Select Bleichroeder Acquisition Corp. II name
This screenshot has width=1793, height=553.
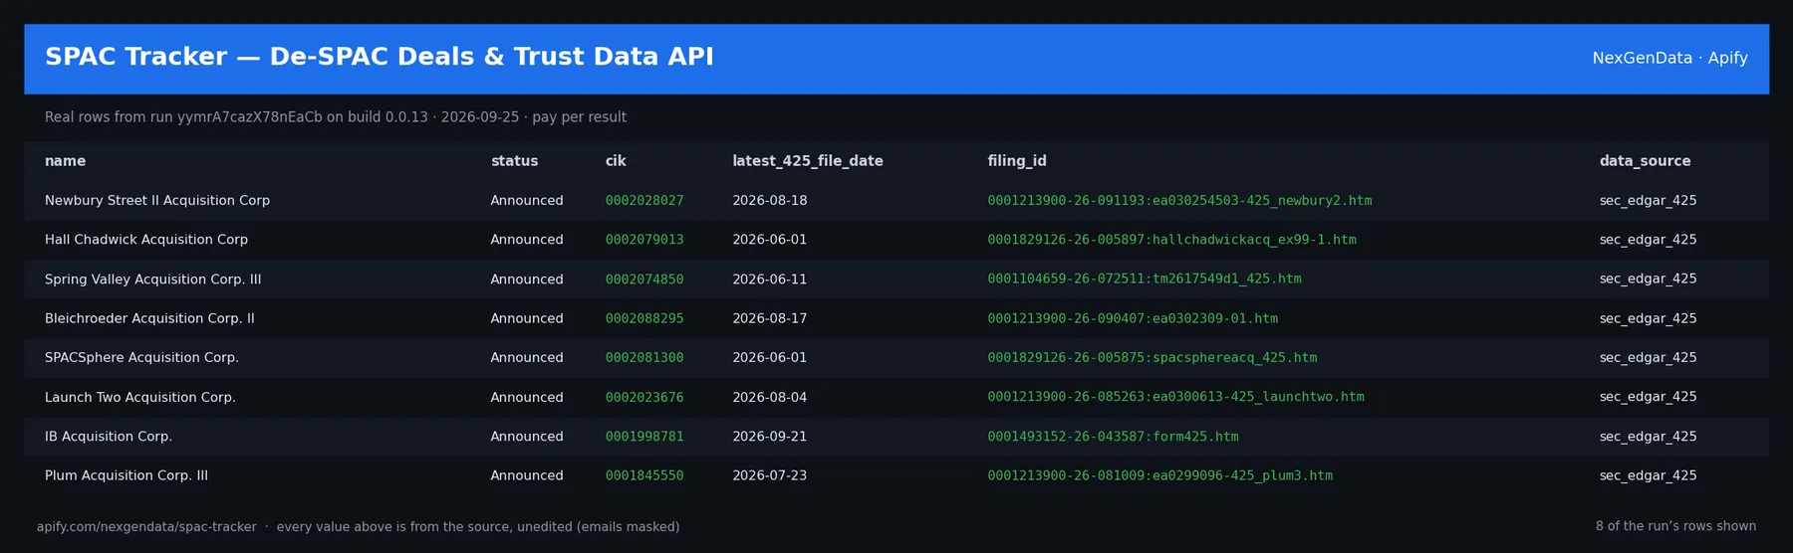point(149,318)
